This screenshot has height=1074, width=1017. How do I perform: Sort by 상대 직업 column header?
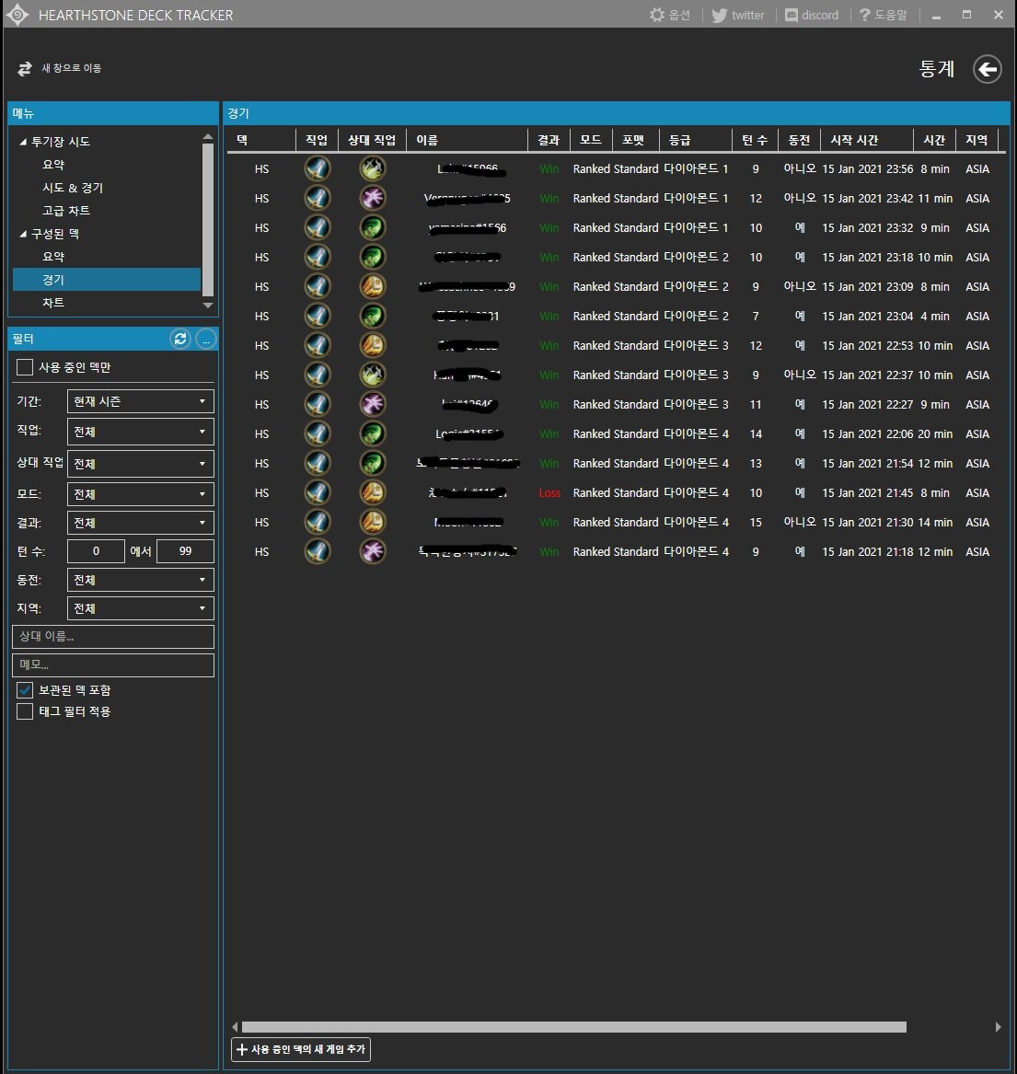click(372, 140)
